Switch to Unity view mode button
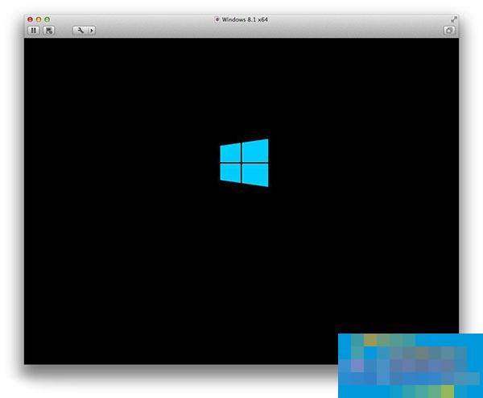This screenshot has width=483, height=398. coord(449,30)
